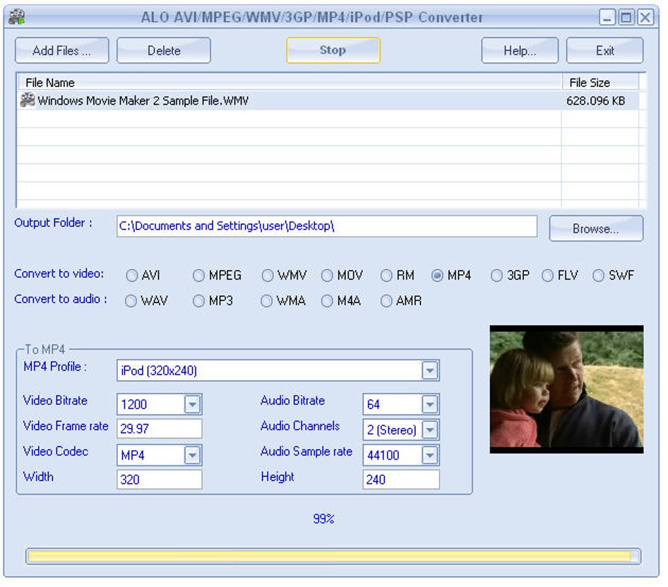Screen dimensions: 668x587
Task: Select MP3 audio conversion option
Action: pyautogui.click(x=199, y=301)
